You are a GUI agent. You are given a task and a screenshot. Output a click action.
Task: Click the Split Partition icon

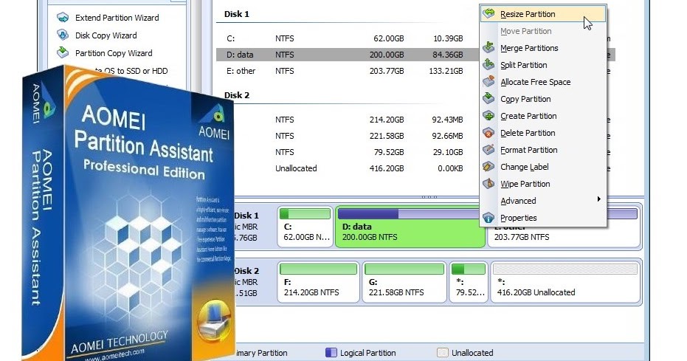[489, 64]
